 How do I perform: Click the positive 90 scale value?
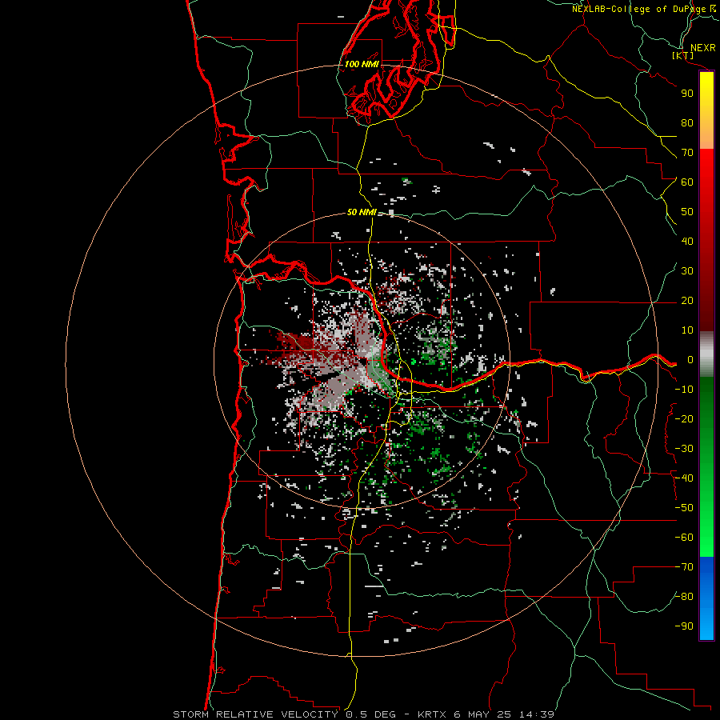coord(687,94)
